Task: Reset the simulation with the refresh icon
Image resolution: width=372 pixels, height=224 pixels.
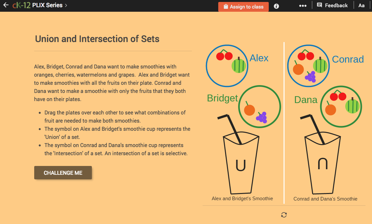Action: (x=284, y=215)
